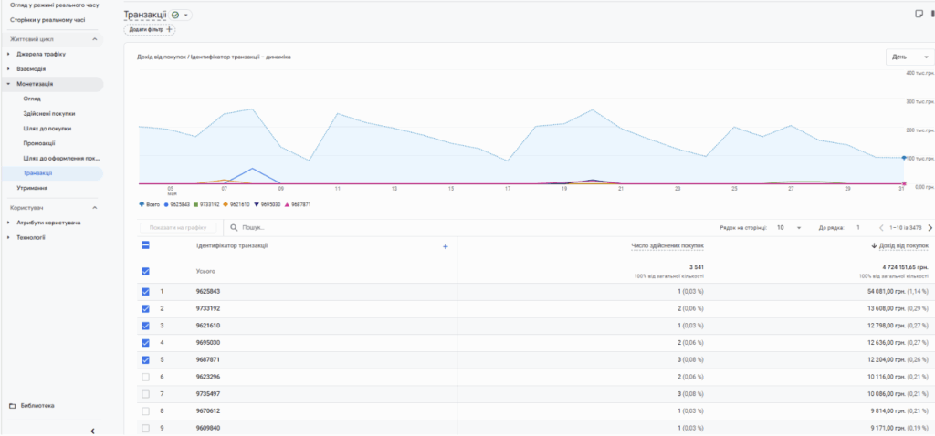935x436 pixels.
Task: Open the insights note icon at top right
Action: click(x=919, y=15)
